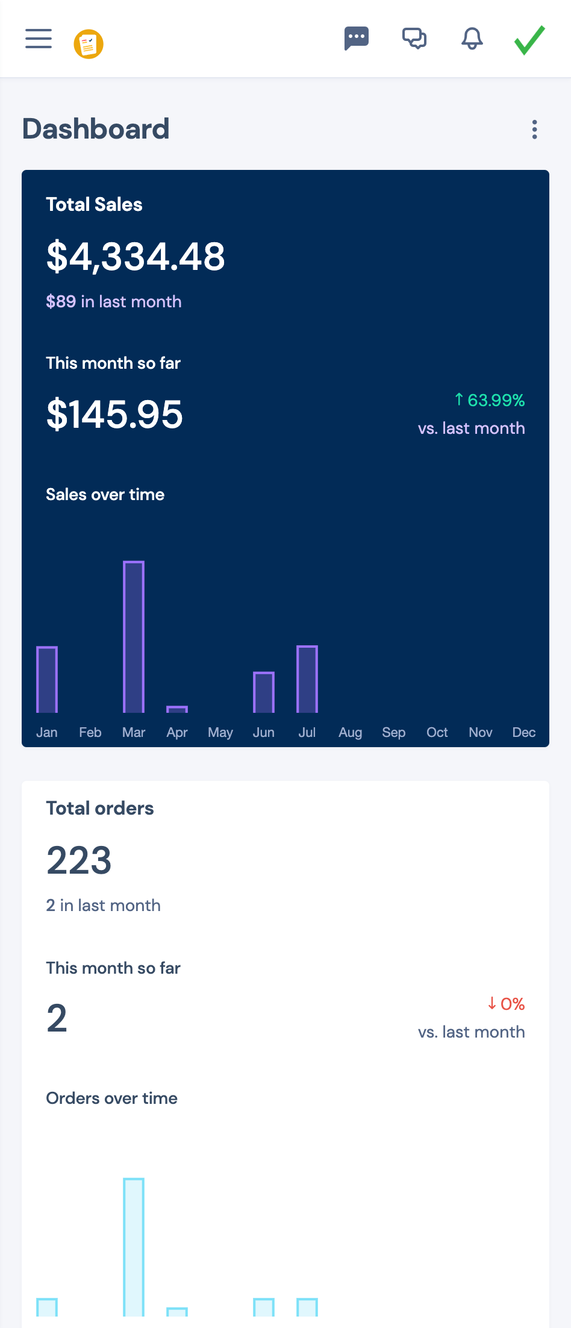The height and width of the screenshot is (1328, 571).
Task: View notifications via the bell icon
Action: [x=472, y=39]
